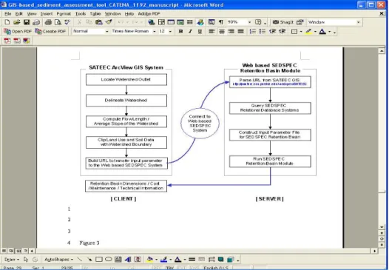Click the Tables and Borders icon
389x270 pixels.
161,22
